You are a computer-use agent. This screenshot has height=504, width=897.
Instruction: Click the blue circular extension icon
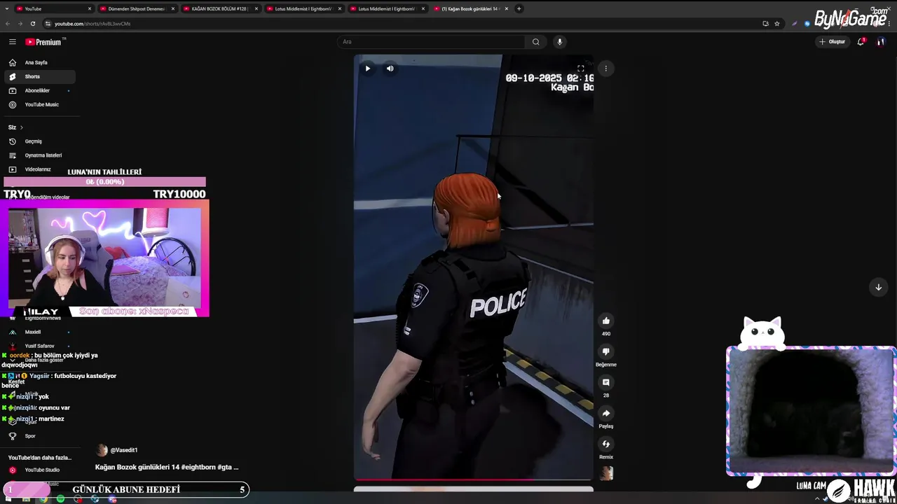tap(807, 24)
